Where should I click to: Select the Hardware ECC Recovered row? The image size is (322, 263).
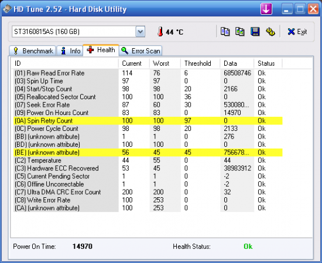(x=148, y=168)
